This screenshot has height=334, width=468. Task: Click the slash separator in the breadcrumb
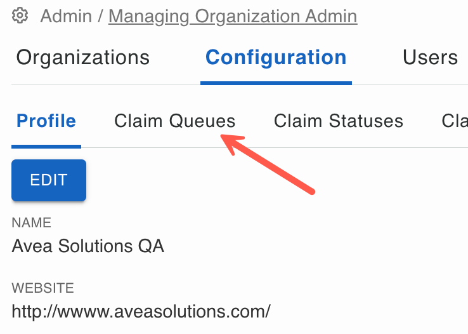(x=100, y=16)
